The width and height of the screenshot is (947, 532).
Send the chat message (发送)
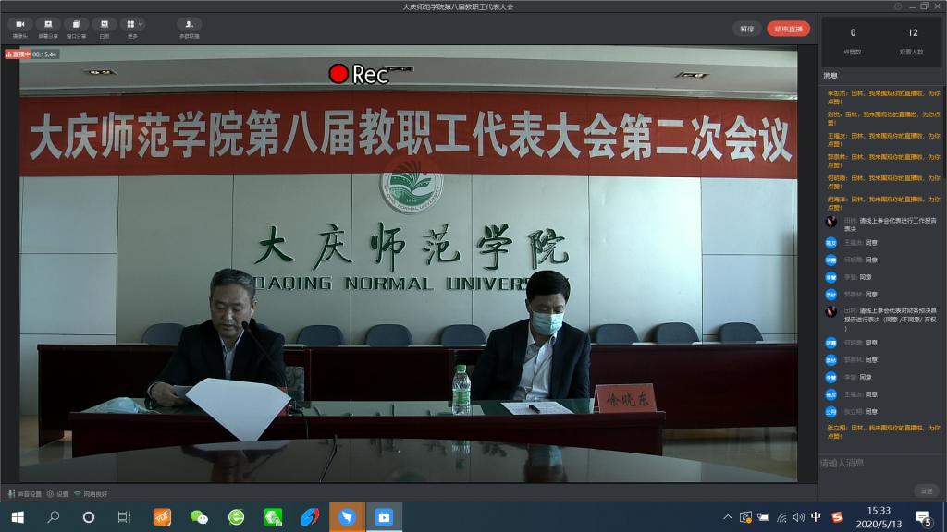pyautogui.click(x=926, y=490)
